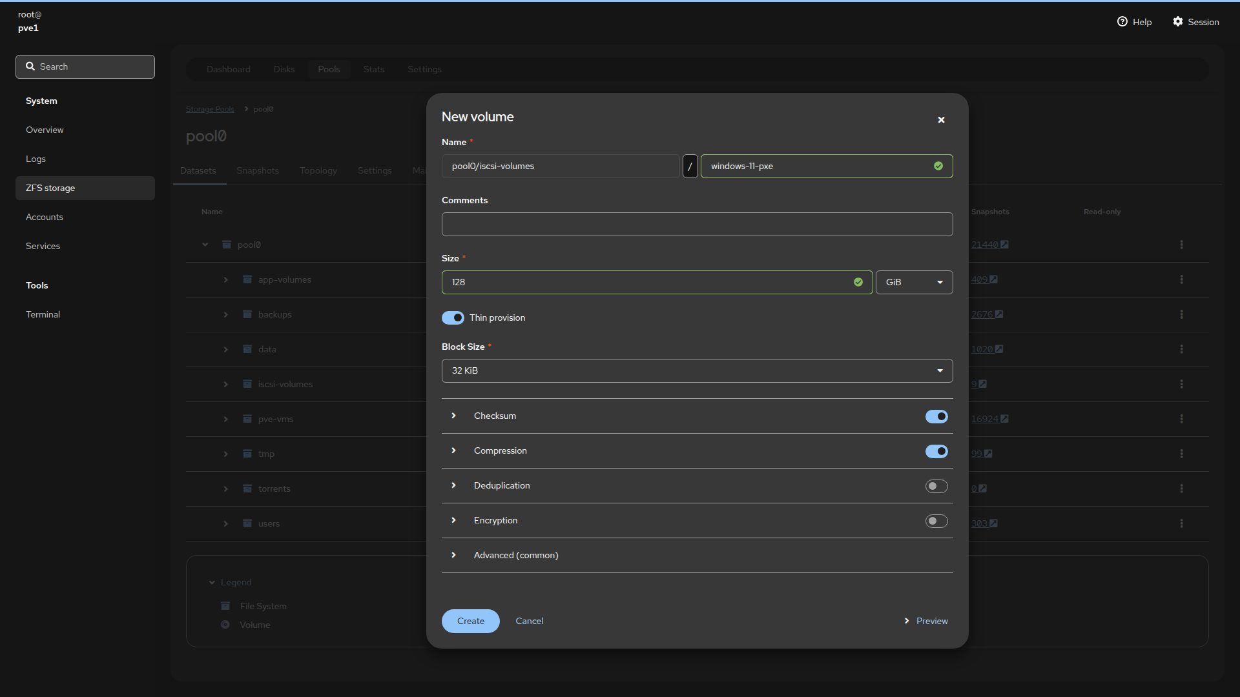Open the GiB size unit dropdown
This screenshot has height=697, width=1240.
(914, 282)
